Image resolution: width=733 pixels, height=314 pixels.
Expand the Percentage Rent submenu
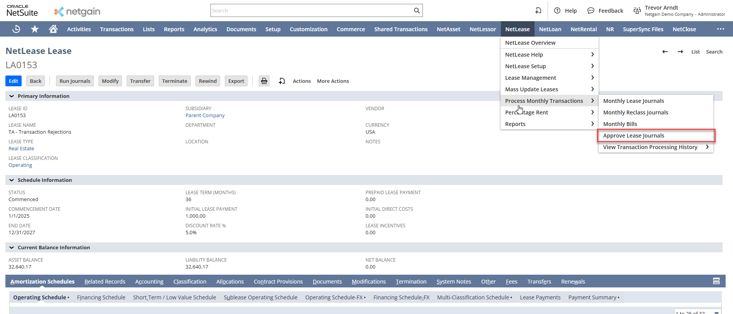(592, 112)
